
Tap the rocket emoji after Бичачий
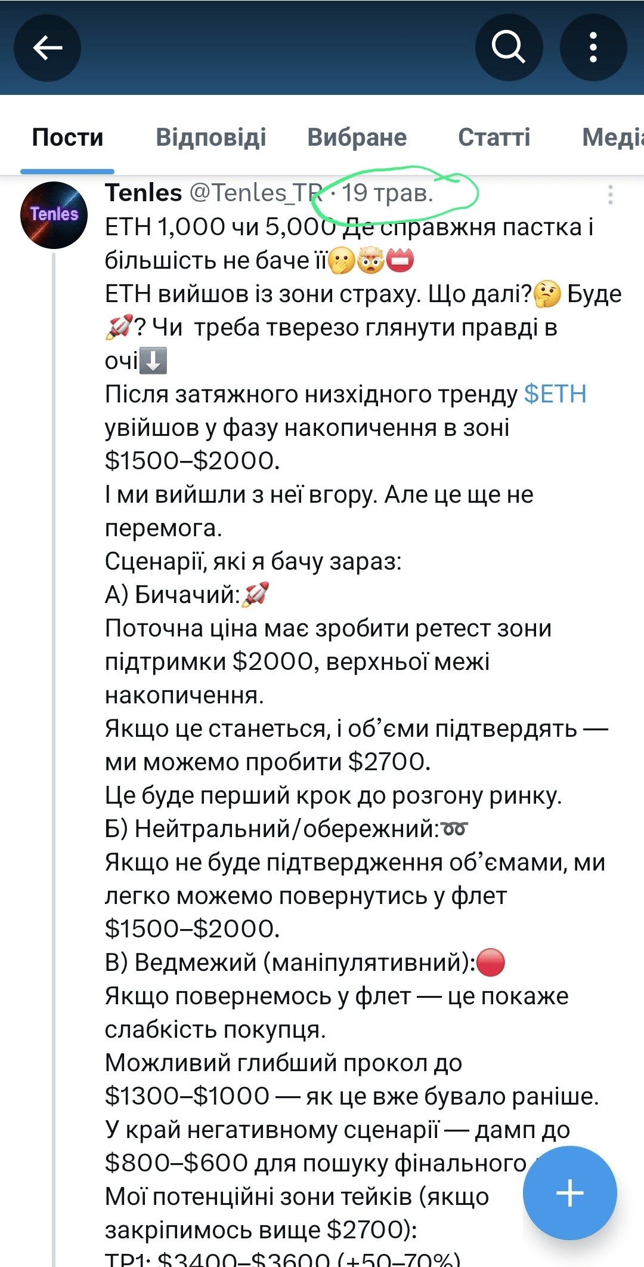[x=255, y=594]
